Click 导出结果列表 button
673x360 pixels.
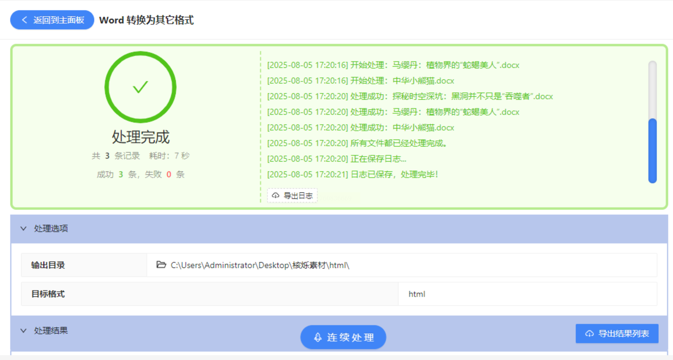tap(617, 334)
